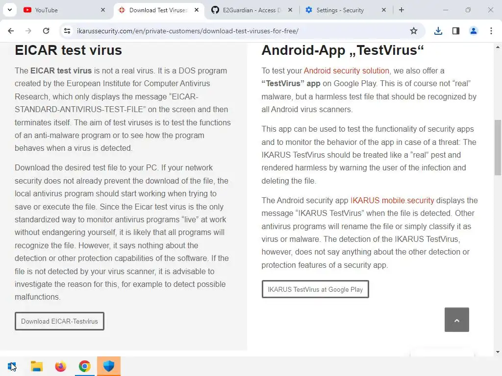Image resolution: width=502 pixels, height=376 pixels.
Task: Switch to the E2Guardian Access Denied tab
Action: point(252,10)
